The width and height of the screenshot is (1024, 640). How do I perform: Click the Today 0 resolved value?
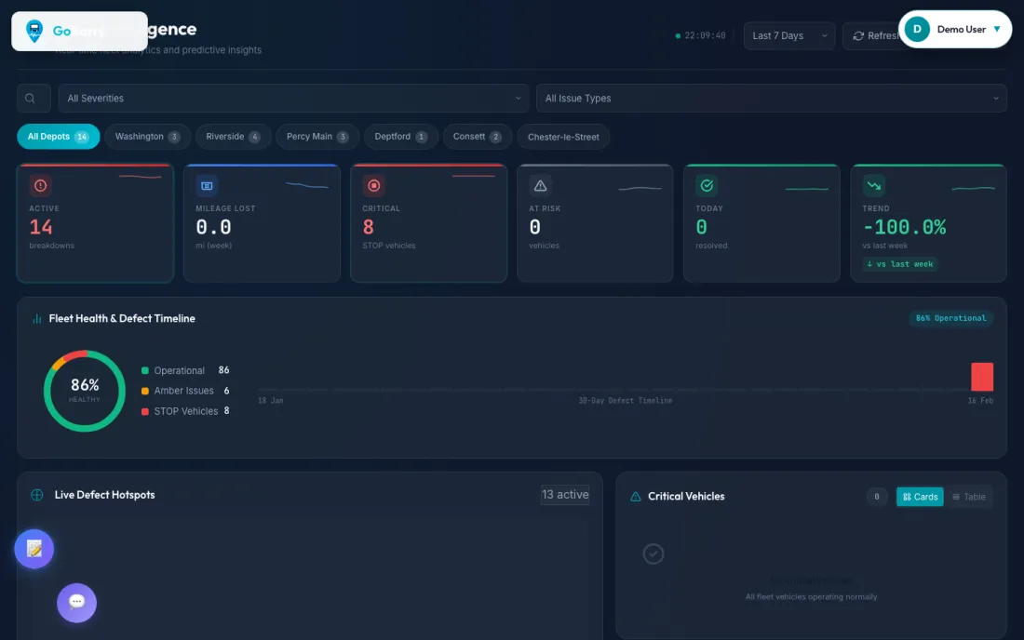pos(701,227)
